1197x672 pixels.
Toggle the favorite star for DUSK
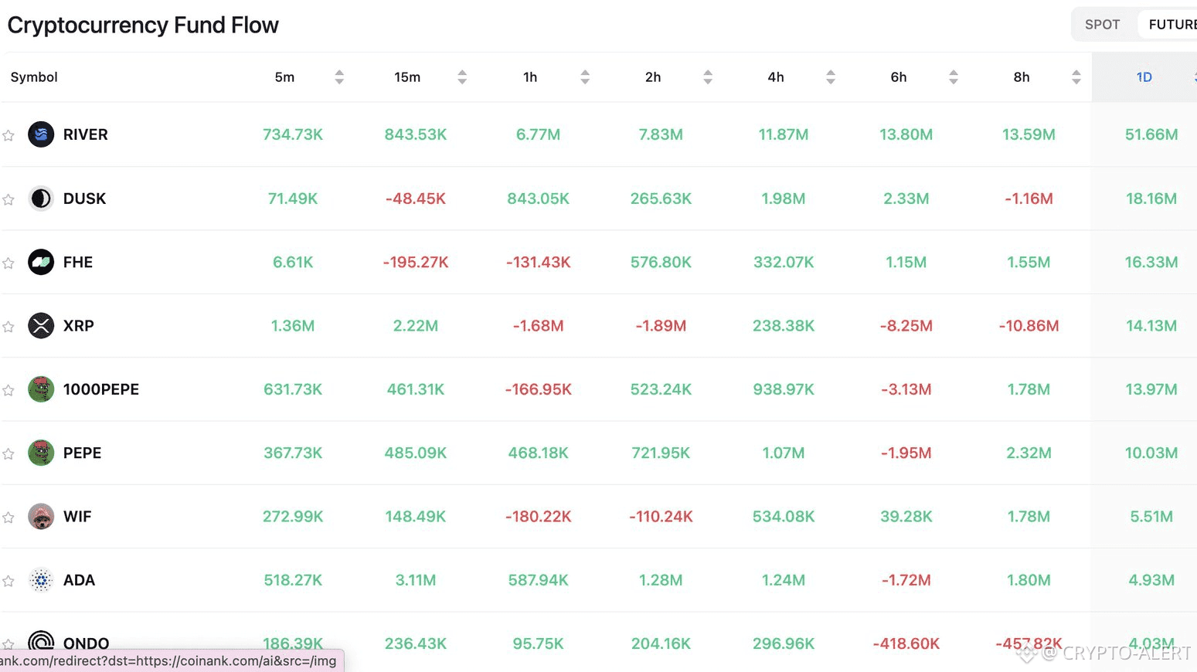pos(9,200)
